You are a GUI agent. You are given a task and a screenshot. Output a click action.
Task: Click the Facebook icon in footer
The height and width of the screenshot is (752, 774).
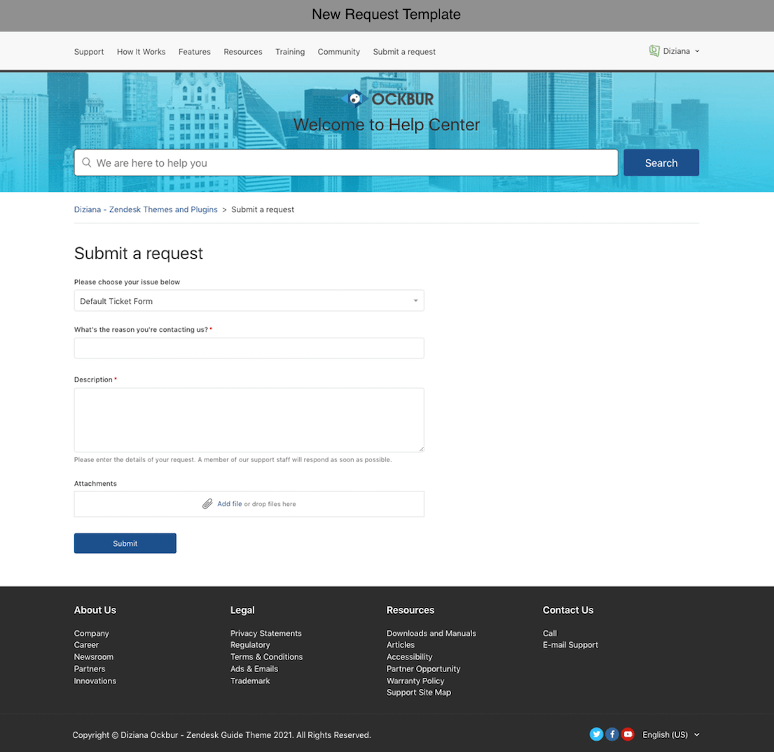pos(612,734)
